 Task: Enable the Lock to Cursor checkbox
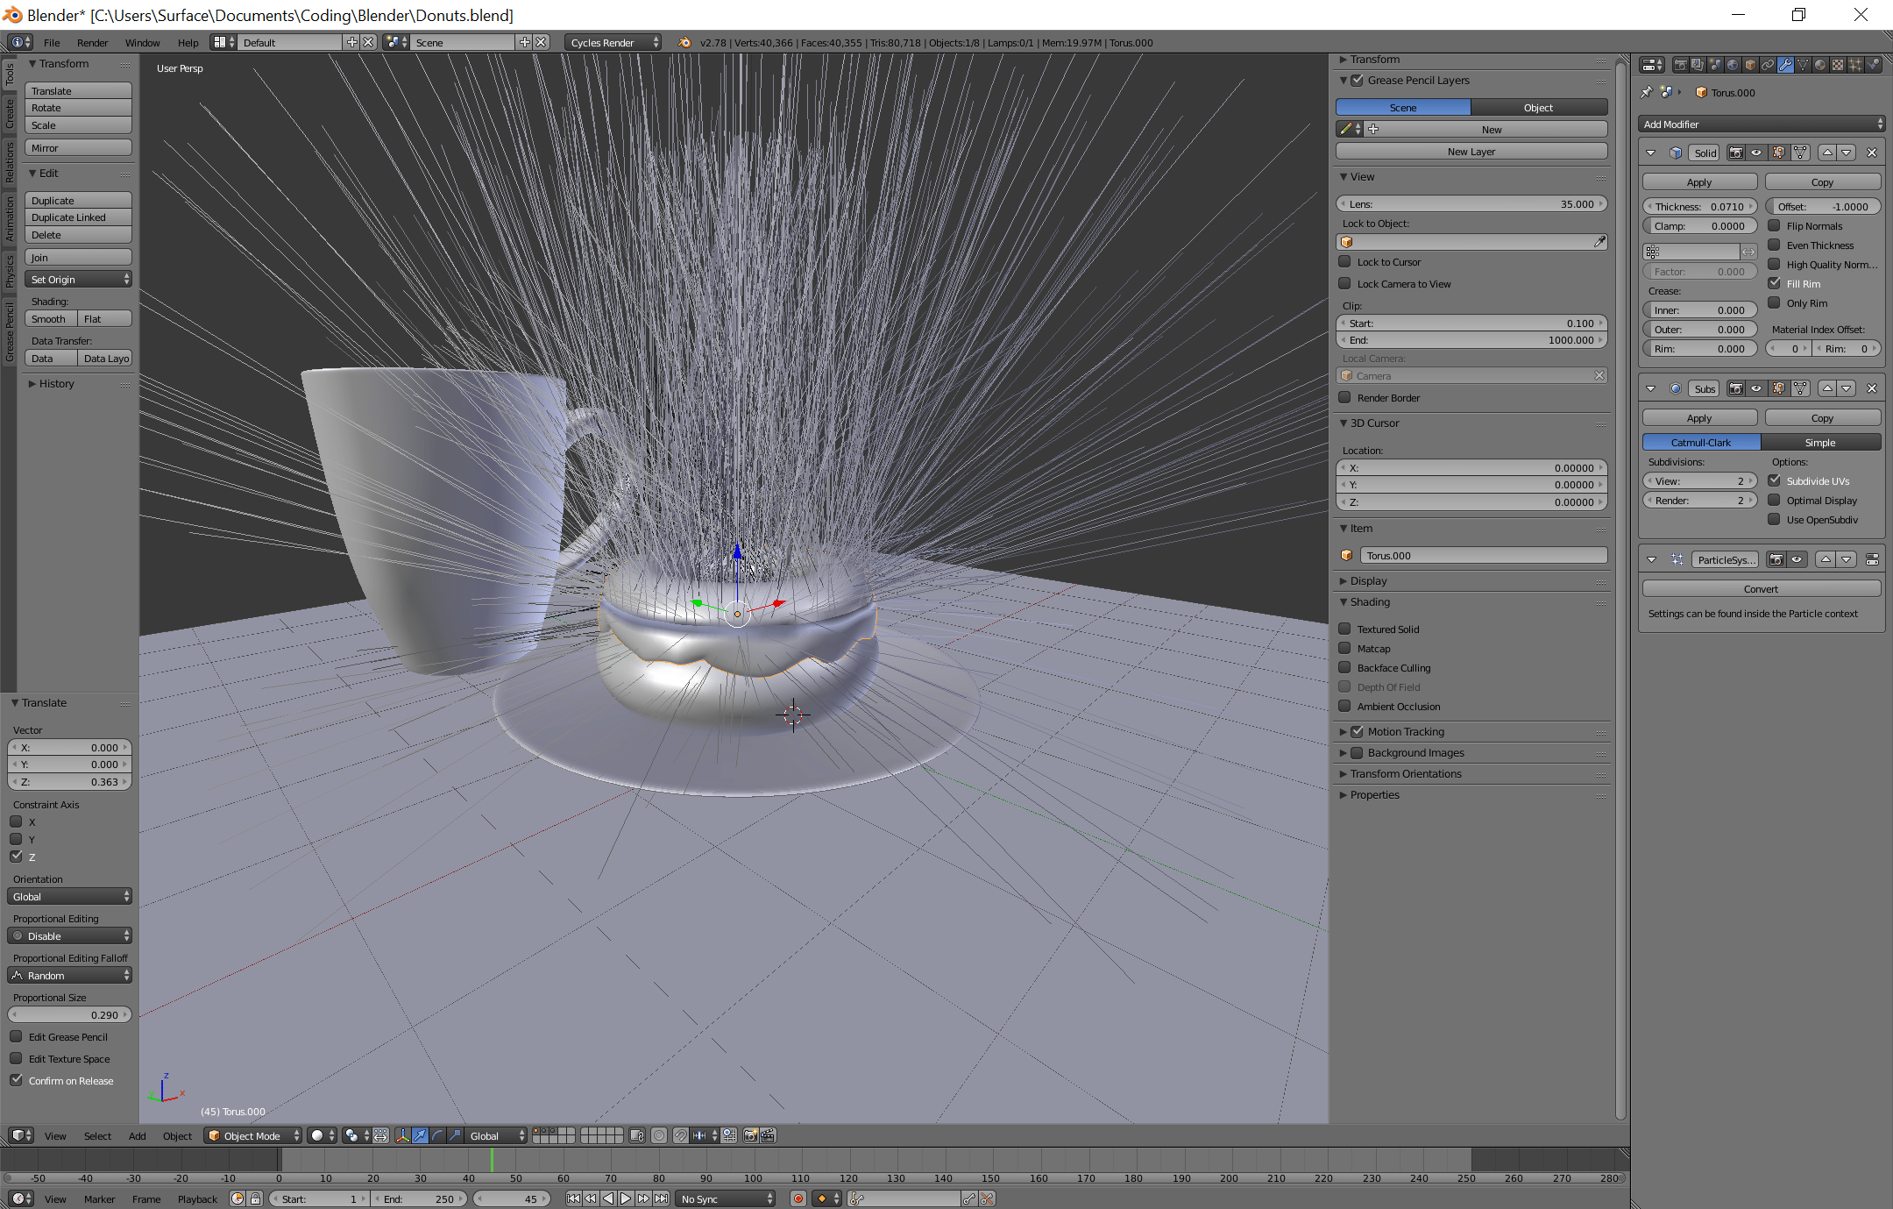[1345, 261]
